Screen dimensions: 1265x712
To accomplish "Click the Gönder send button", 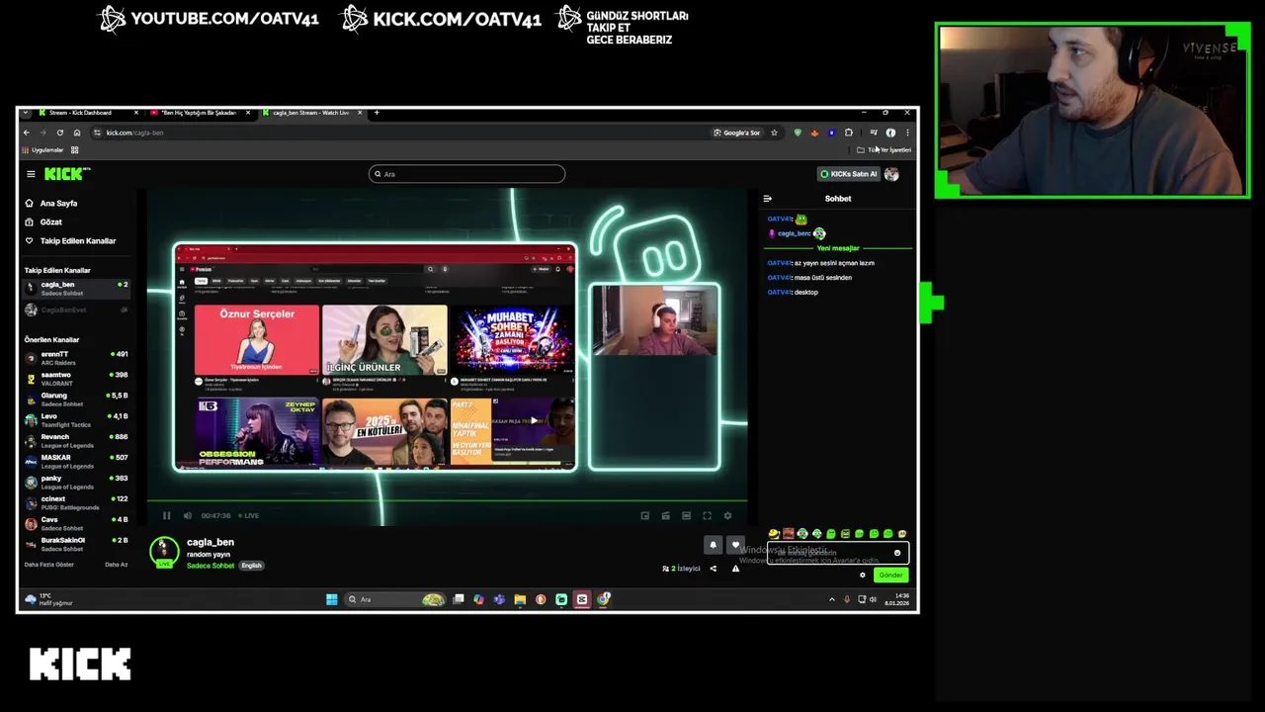I will click(890, 575).
